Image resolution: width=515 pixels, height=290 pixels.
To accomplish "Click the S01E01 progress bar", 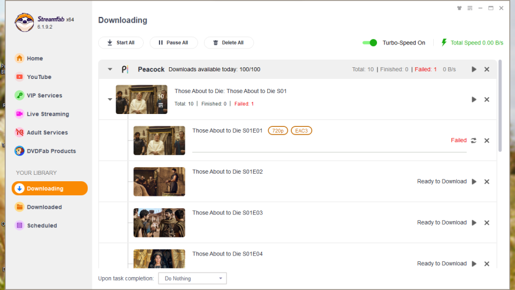I will tap(330, 152).
